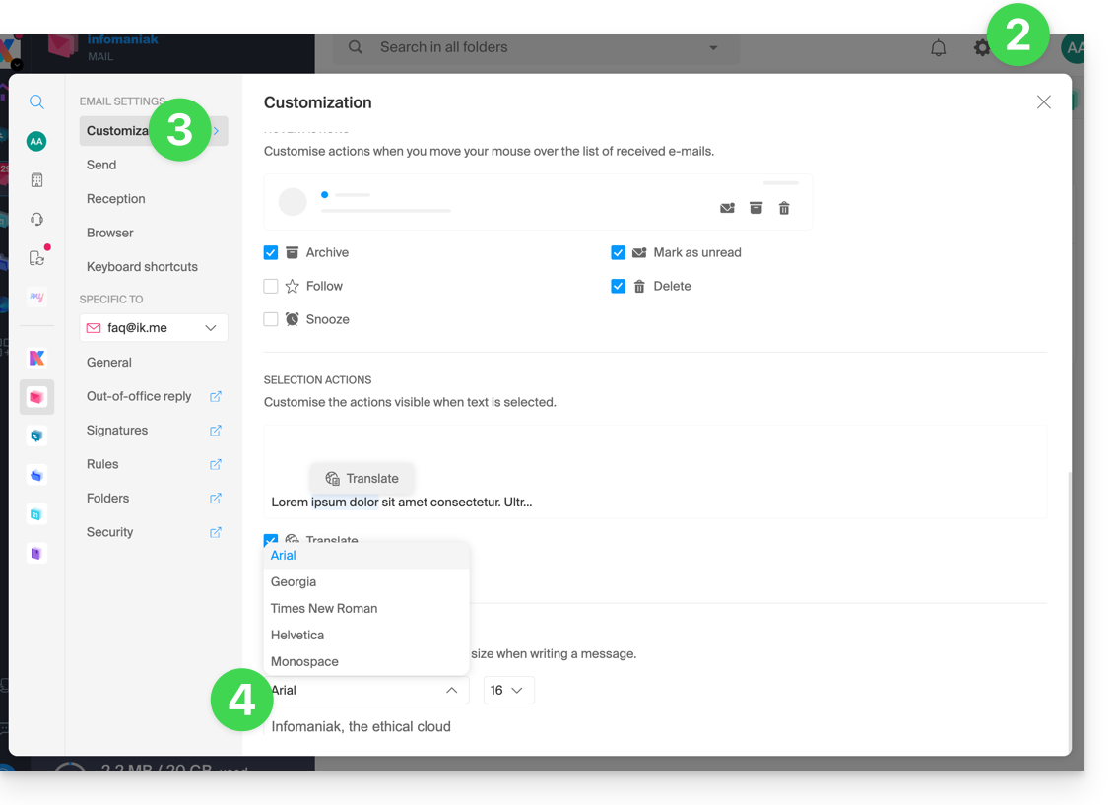Open Security settings
Viewport: 1118px width, 805px height.
pos(109,533)
